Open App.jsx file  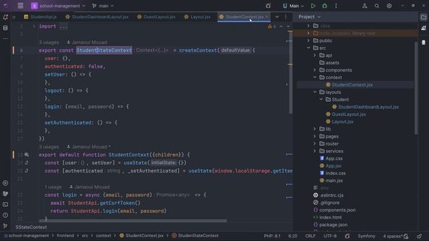click(x=333, y=166)
